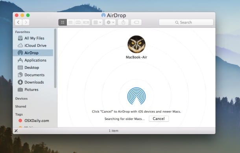Click the large blue AirDrop radar icon
The height and width of the screenshot is (153, 240).
pyautogui.click(x=137, y=96)
